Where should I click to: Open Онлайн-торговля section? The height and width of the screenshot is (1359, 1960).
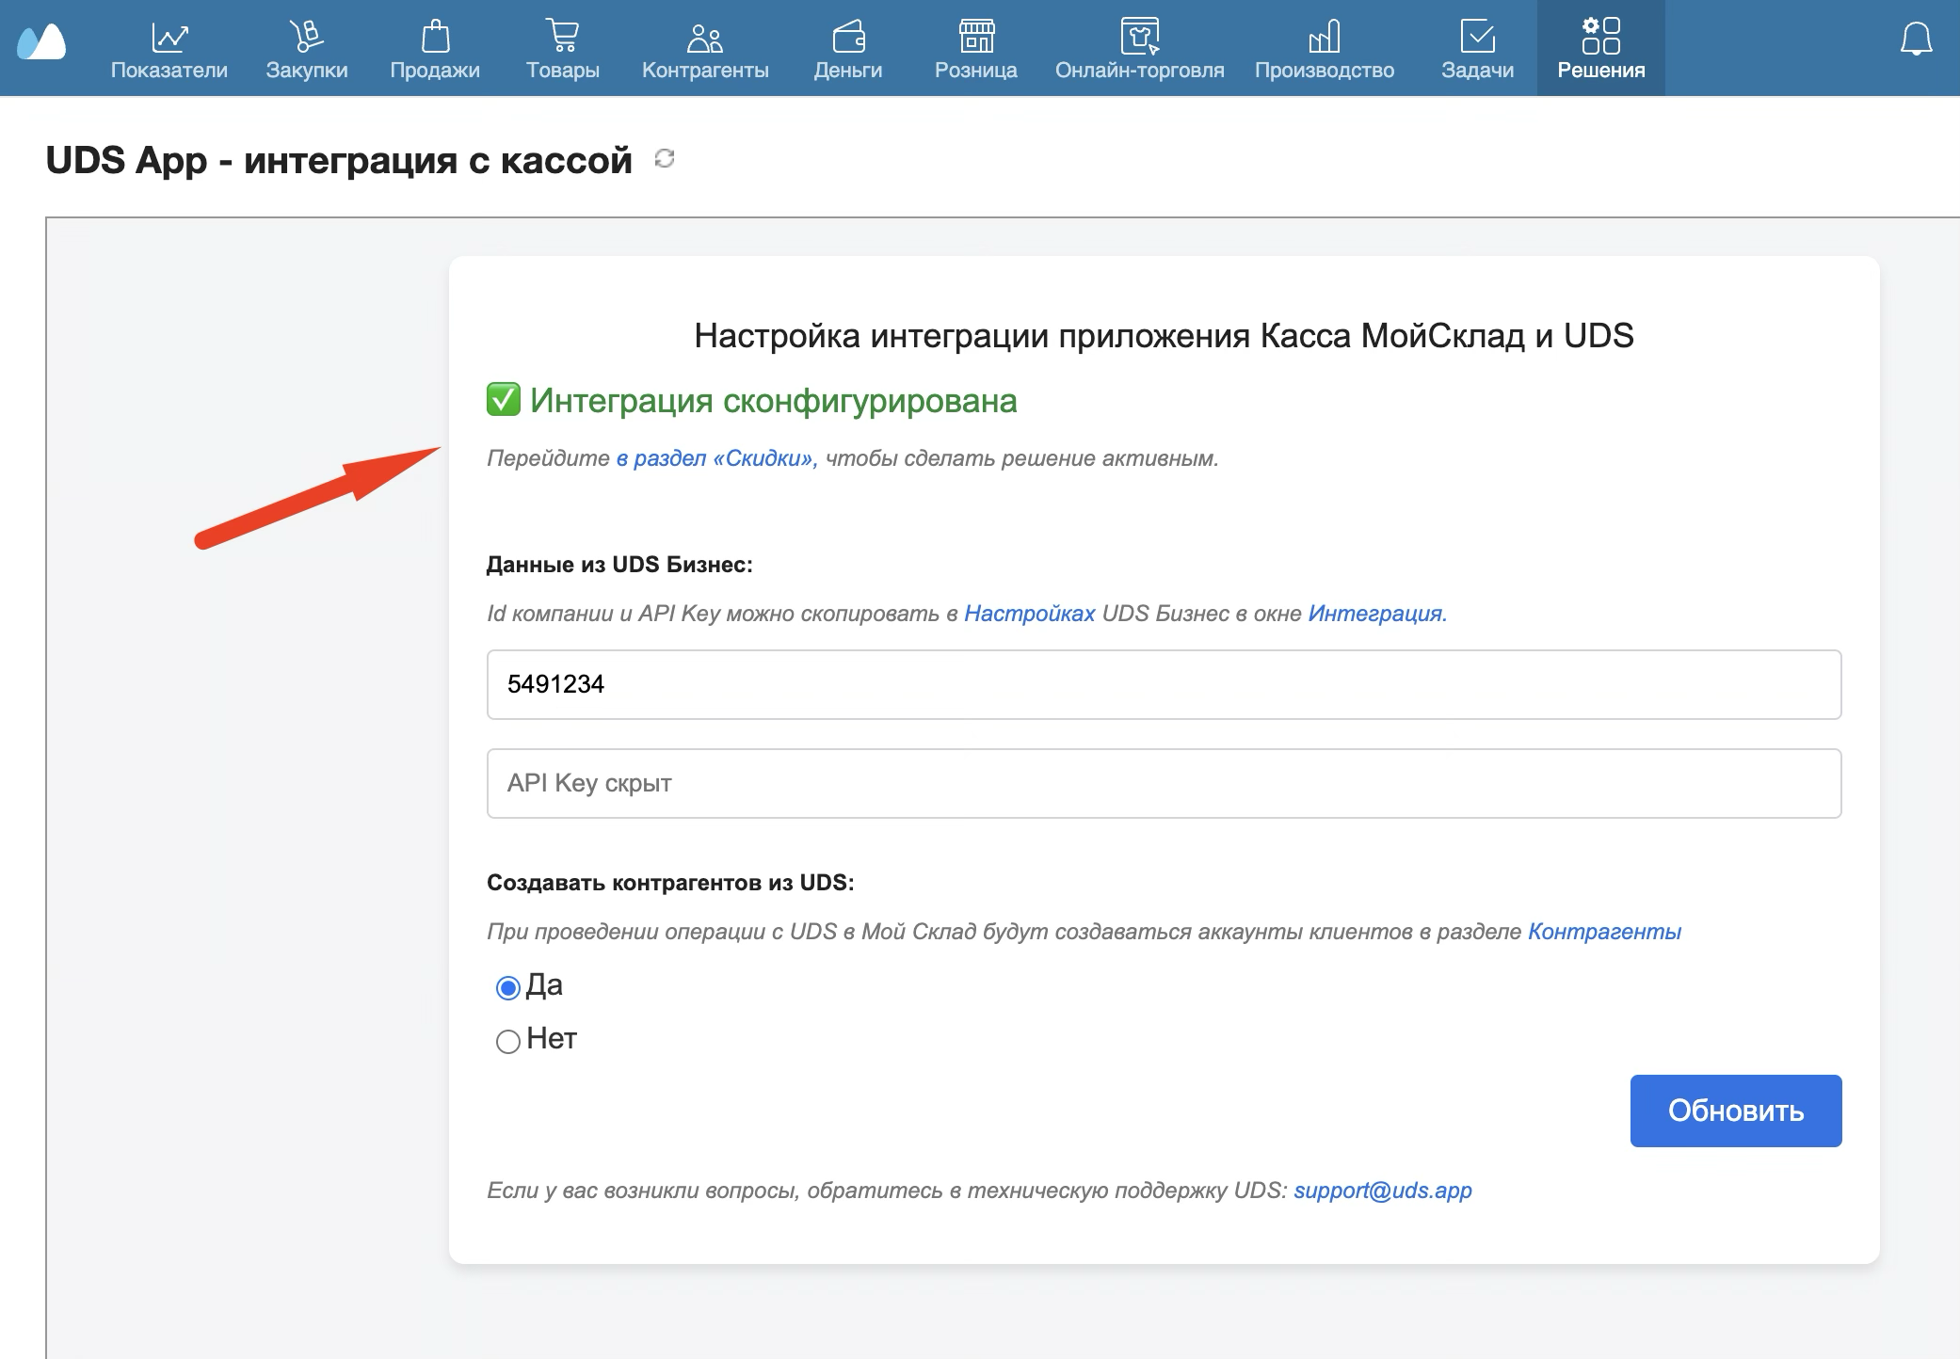1140,49
